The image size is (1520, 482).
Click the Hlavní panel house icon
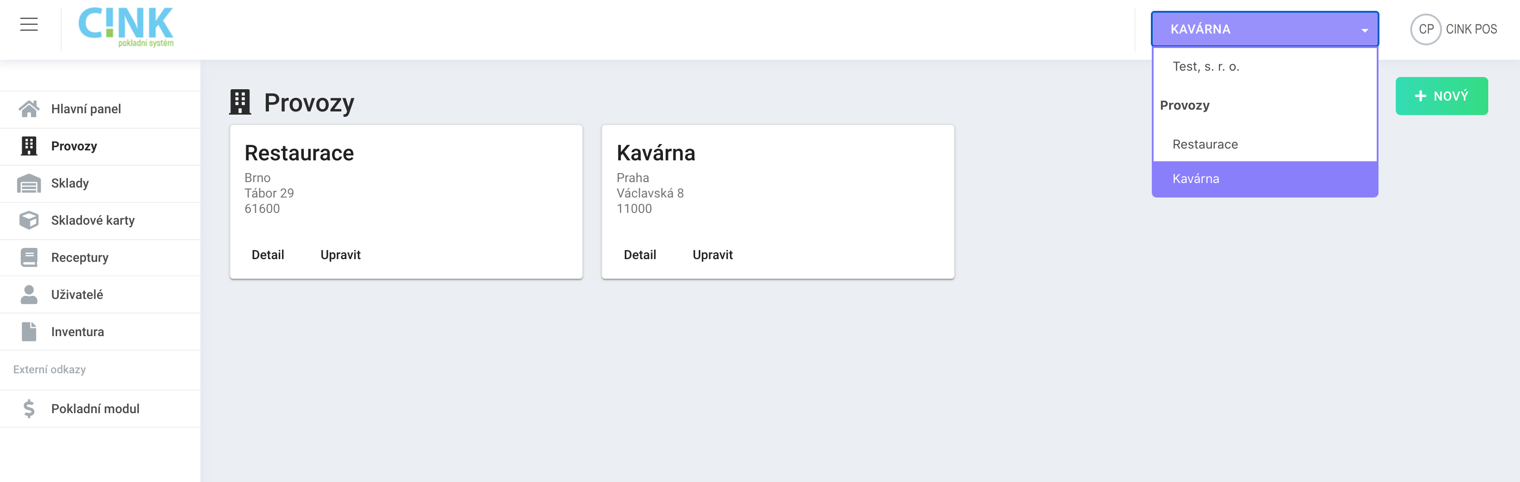pos(29,109)
